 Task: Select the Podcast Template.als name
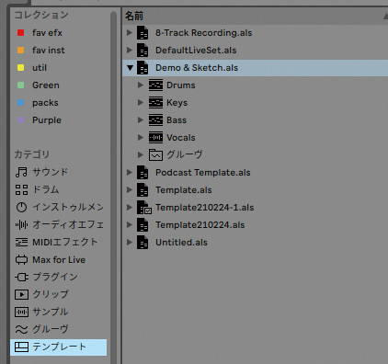pos(203,173)
